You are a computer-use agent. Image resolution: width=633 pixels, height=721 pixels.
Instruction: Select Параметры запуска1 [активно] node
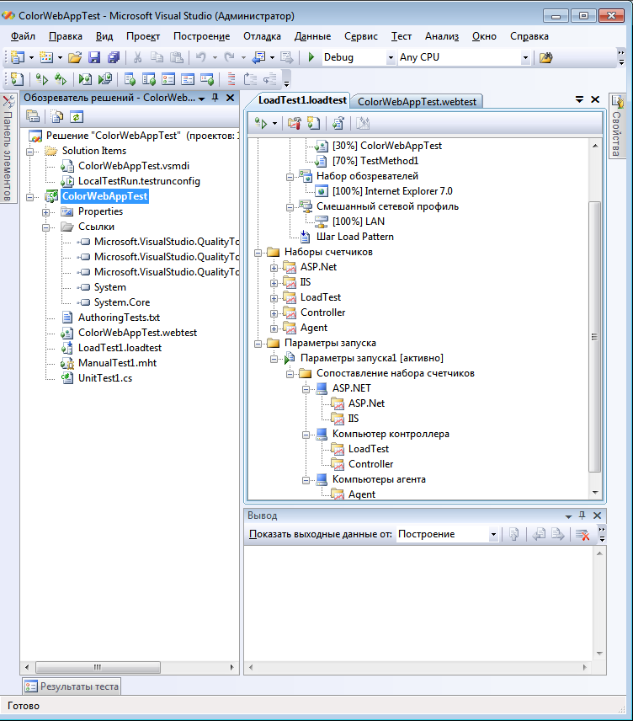[x=371, y=358]
